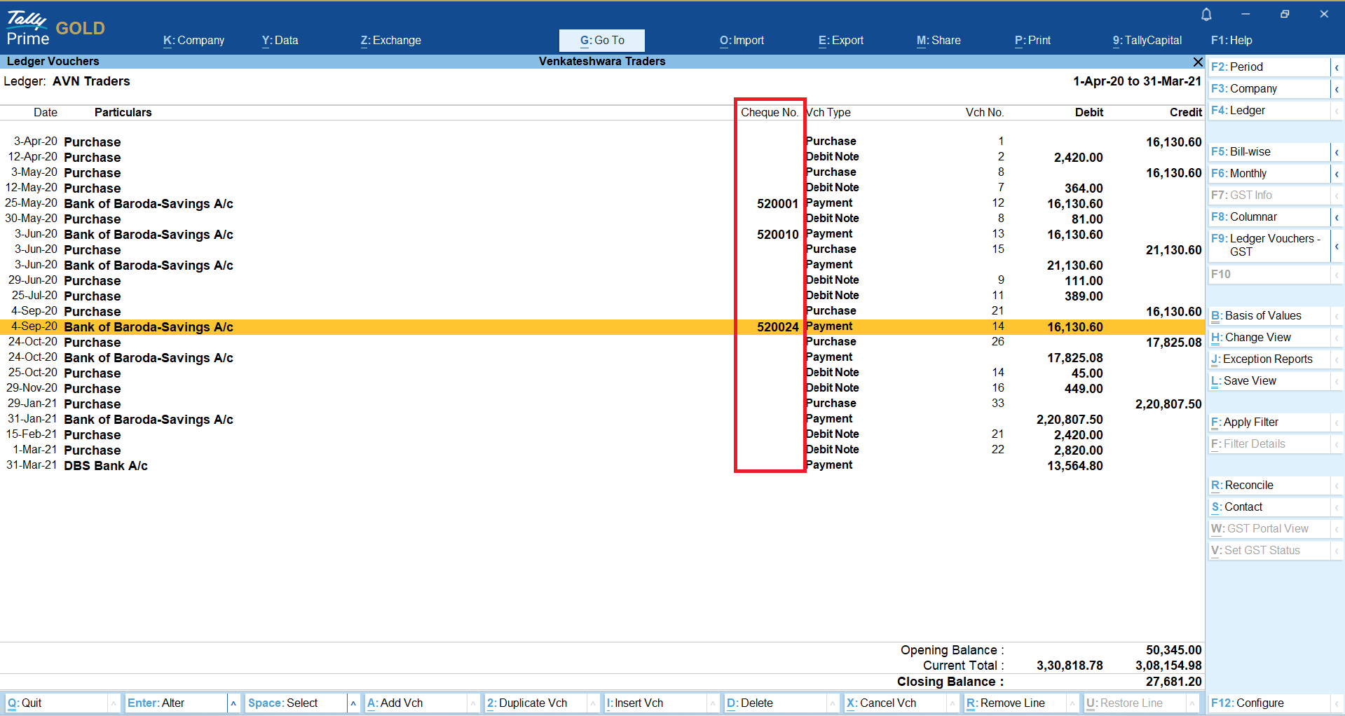Click the notification bell icon

coord(1206,15)
